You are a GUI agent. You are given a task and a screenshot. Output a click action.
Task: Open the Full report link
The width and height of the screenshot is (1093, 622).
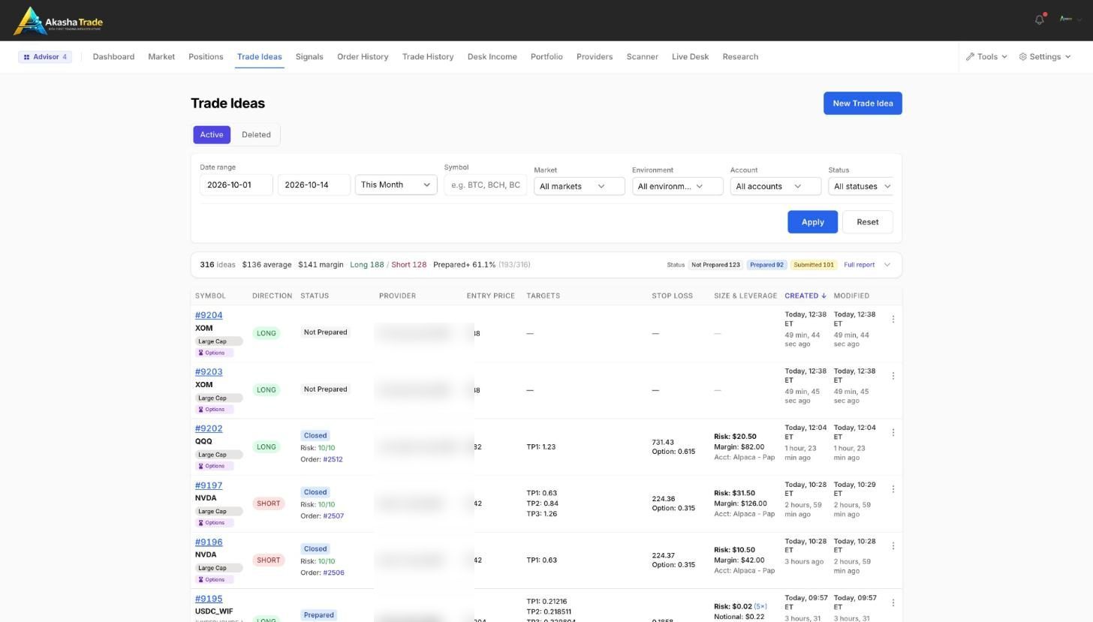859,265
